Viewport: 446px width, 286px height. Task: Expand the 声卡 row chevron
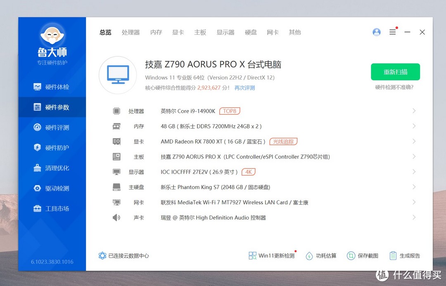coord(414,217)
